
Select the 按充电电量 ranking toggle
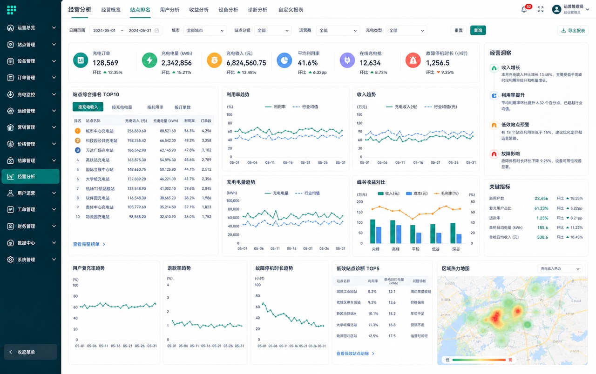pyautogui.click(x=122, y=107)
